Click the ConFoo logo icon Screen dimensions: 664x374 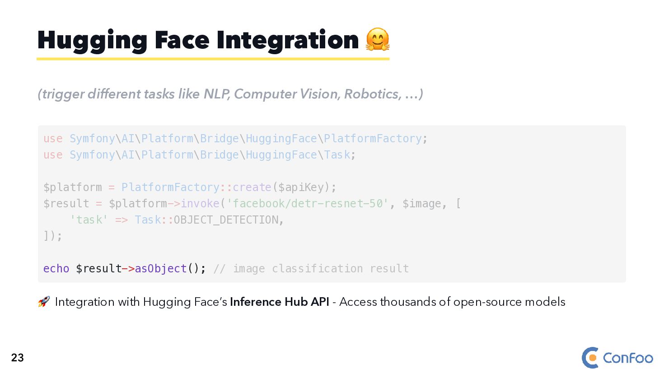point(590,358)
